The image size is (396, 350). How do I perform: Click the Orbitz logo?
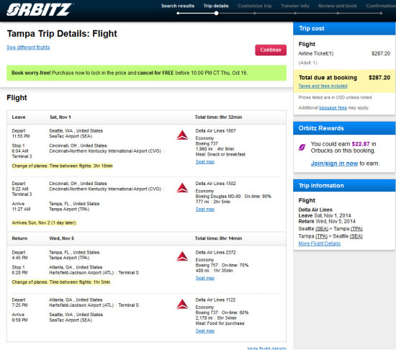pyautogui.click(x=40, y=9)
